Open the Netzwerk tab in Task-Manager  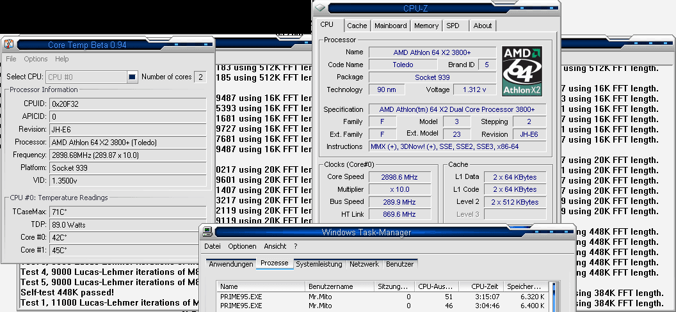pyautogui.click(x=364, y=264)
